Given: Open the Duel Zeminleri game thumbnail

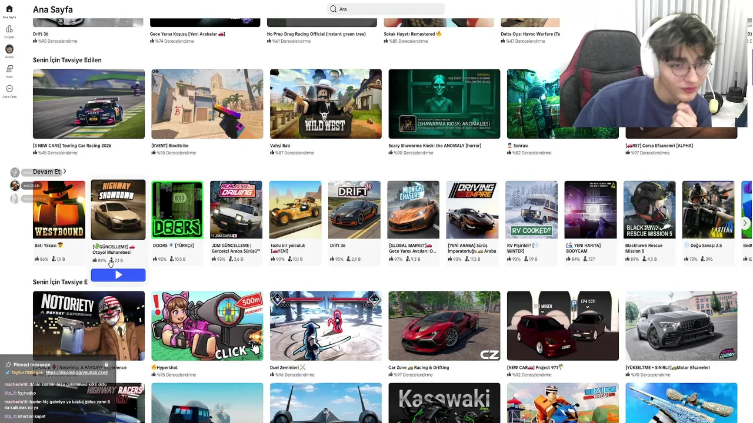Looking at the screenshot, I should [x=325, y=326].
